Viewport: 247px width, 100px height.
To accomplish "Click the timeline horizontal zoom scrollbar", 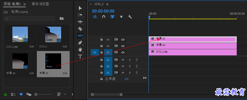I will 107,94.
